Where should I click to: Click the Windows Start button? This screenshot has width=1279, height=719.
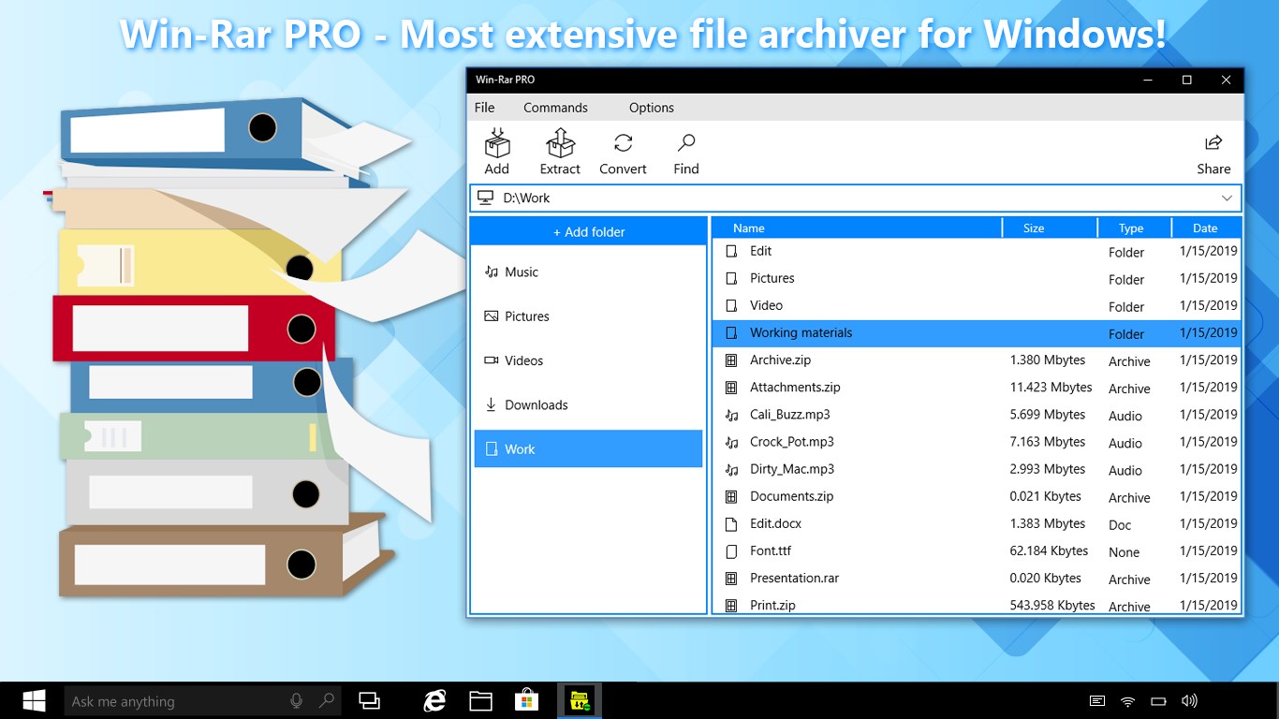click(x=34, y=701)
